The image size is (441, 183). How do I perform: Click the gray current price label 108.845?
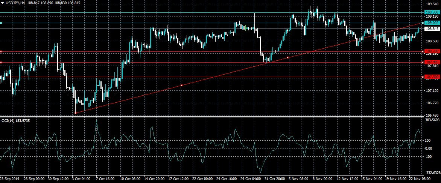[x=432, y=28]
